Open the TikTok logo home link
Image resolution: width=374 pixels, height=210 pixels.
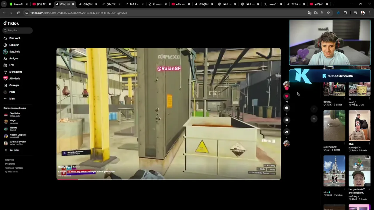pos(11,23)
